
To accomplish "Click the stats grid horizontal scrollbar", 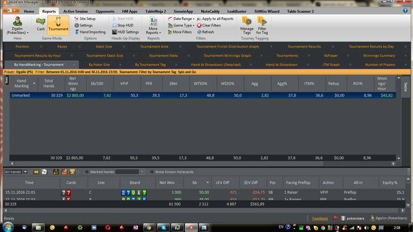I will point(202,164).
